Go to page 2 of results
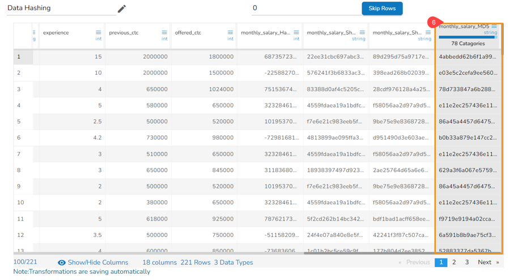Viewport: 510px width, 280px height. pos(454,262)
